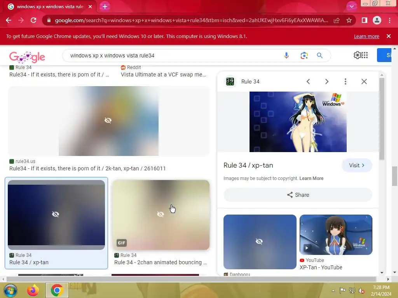Go back using the browser back arrow
Image resolution: width=398 pixels, height=298 pixels.
coord(9,20)
